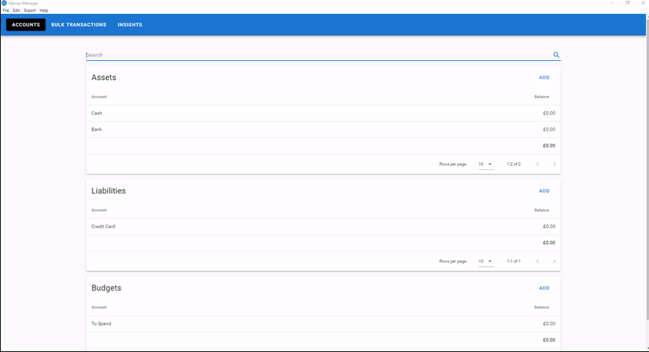Image resolution: width=649 pixels, height=352 pixels.
Task: Select the Credit Card account row
Action: (323, 227)
